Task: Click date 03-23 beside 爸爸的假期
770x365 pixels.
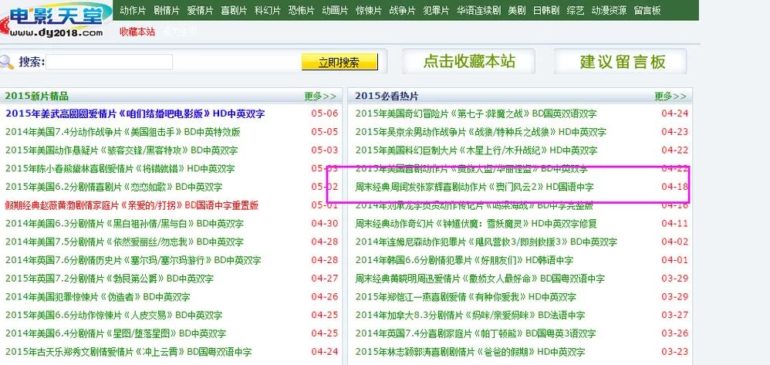Action: coord(675,352)
